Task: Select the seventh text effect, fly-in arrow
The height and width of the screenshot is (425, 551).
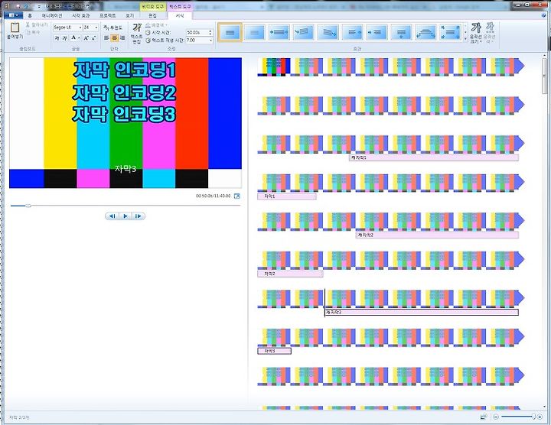Action: point(377,32)
